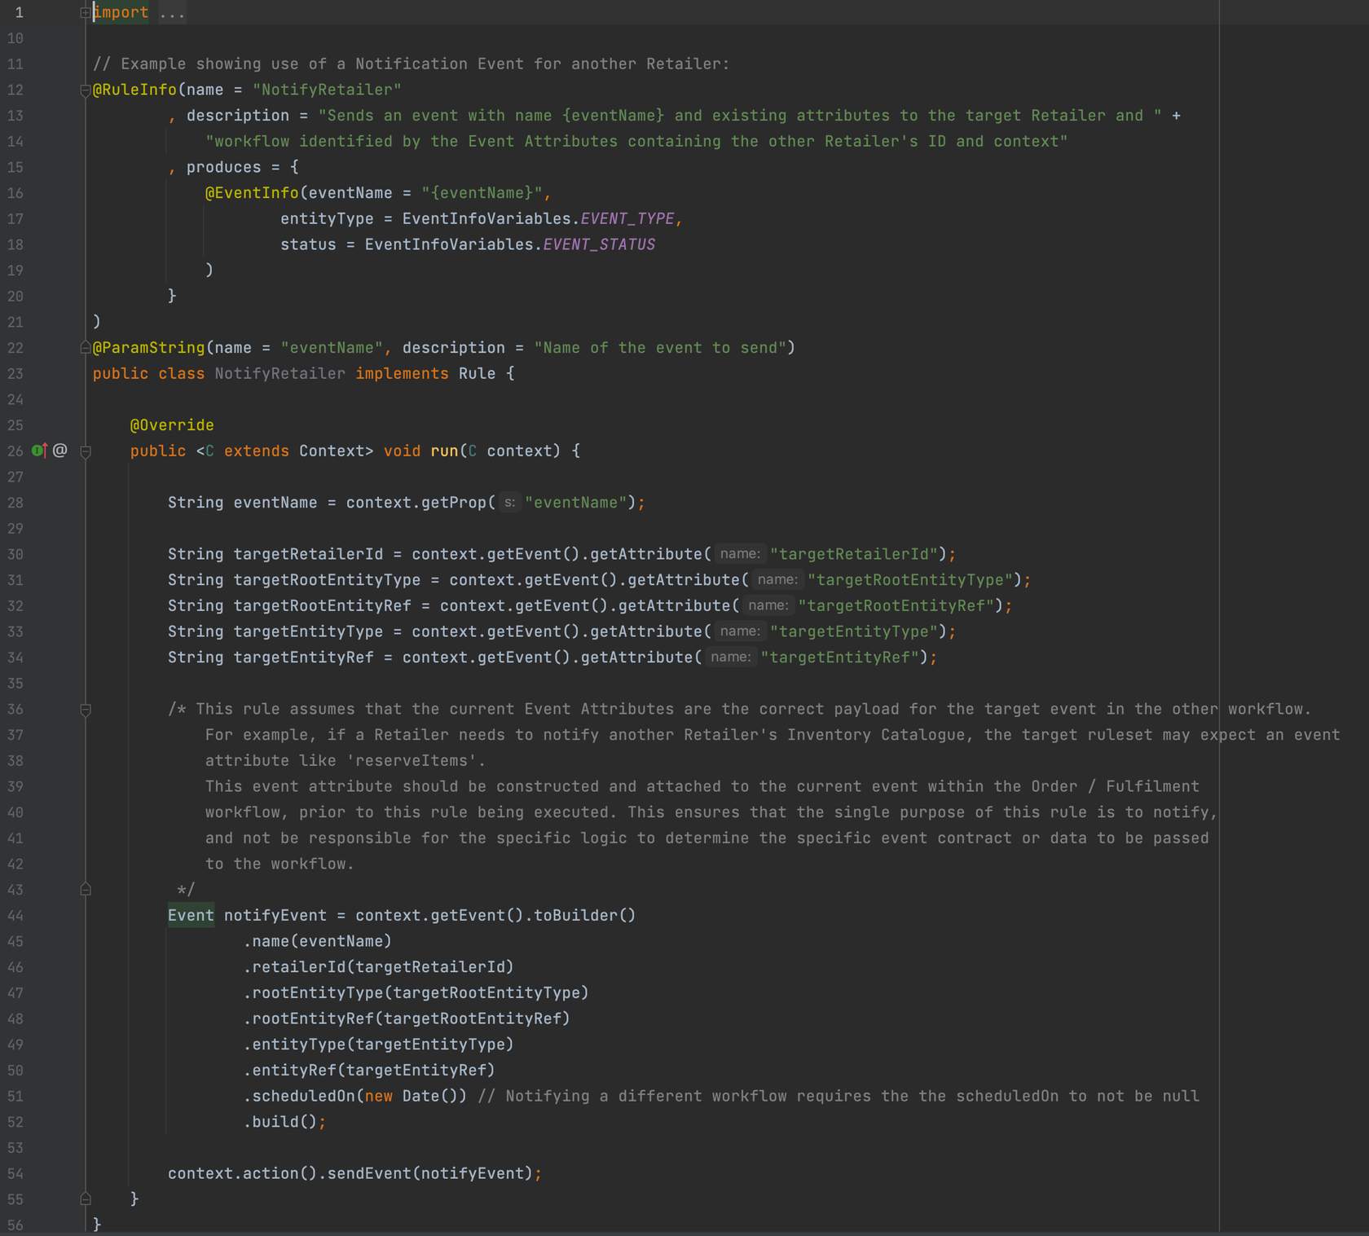Click the @ gutter icon on line 26
Viewport: 1369px width, 1236px height.
pyautogui.click(x=60, y=451)
